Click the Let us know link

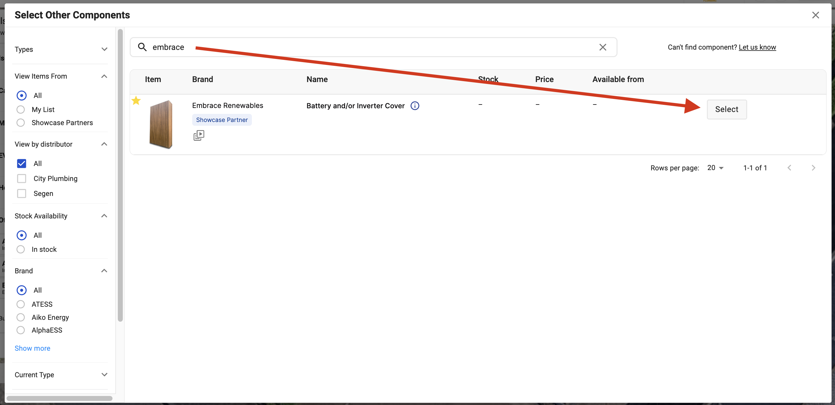(x=757, y=47)
